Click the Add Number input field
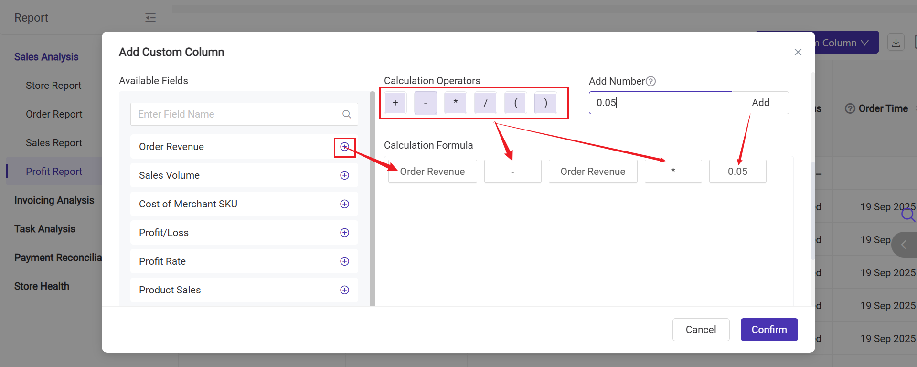Image resolution: width=917 pixels, height=367 pixels. coord(660,103)
